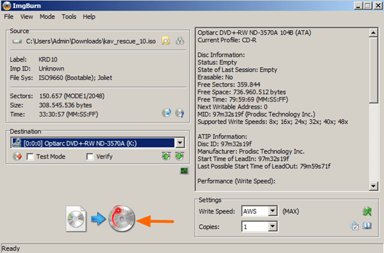
Task: Click the Next Writable Address: 0 line
Action: tap(233, 107)
